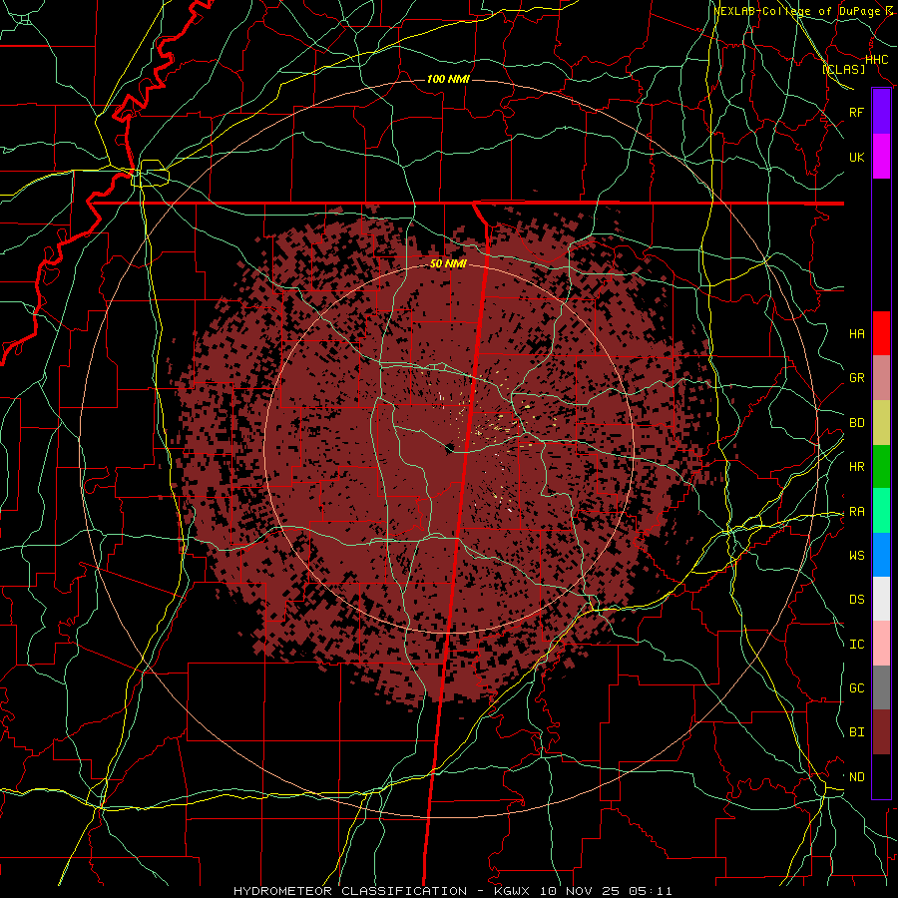Pick the HR green legend swatch

coord(881,467)
